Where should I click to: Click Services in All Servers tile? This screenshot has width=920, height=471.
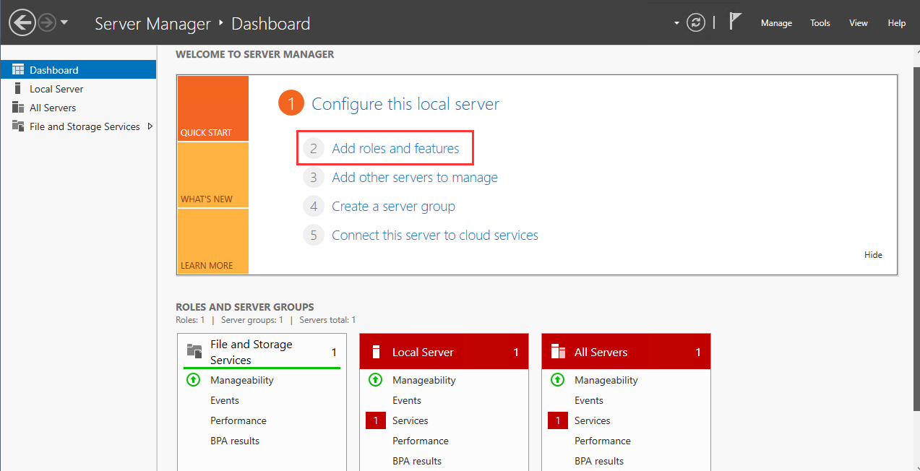coord(593,420)
